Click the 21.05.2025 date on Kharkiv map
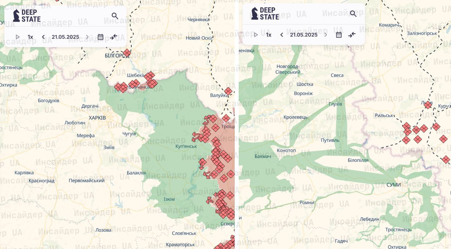This screenshot has width=451, height=249. pos(65,37)
